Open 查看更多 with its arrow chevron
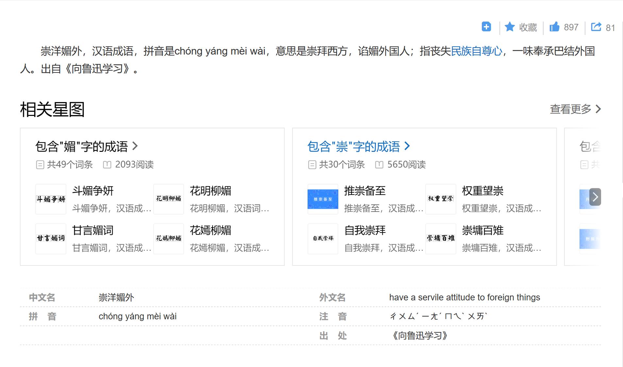Screen dimensions: 623x367 point(576,109)
